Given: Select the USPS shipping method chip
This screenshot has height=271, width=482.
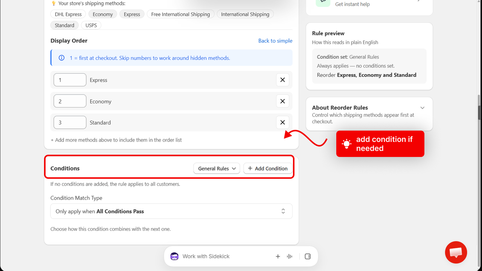Looking at the screenshot, I should pos(91,25).
